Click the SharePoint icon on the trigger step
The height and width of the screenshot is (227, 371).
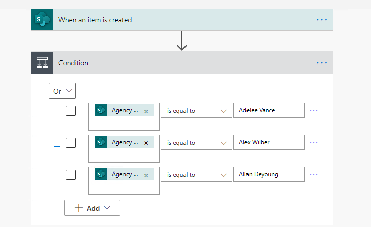(x=42, y=20)
